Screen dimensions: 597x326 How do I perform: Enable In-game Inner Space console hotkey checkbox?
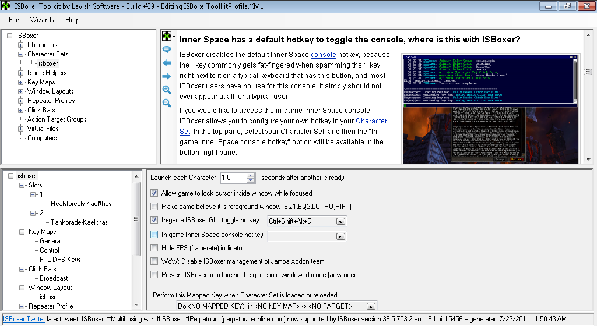tap(154, 235)
